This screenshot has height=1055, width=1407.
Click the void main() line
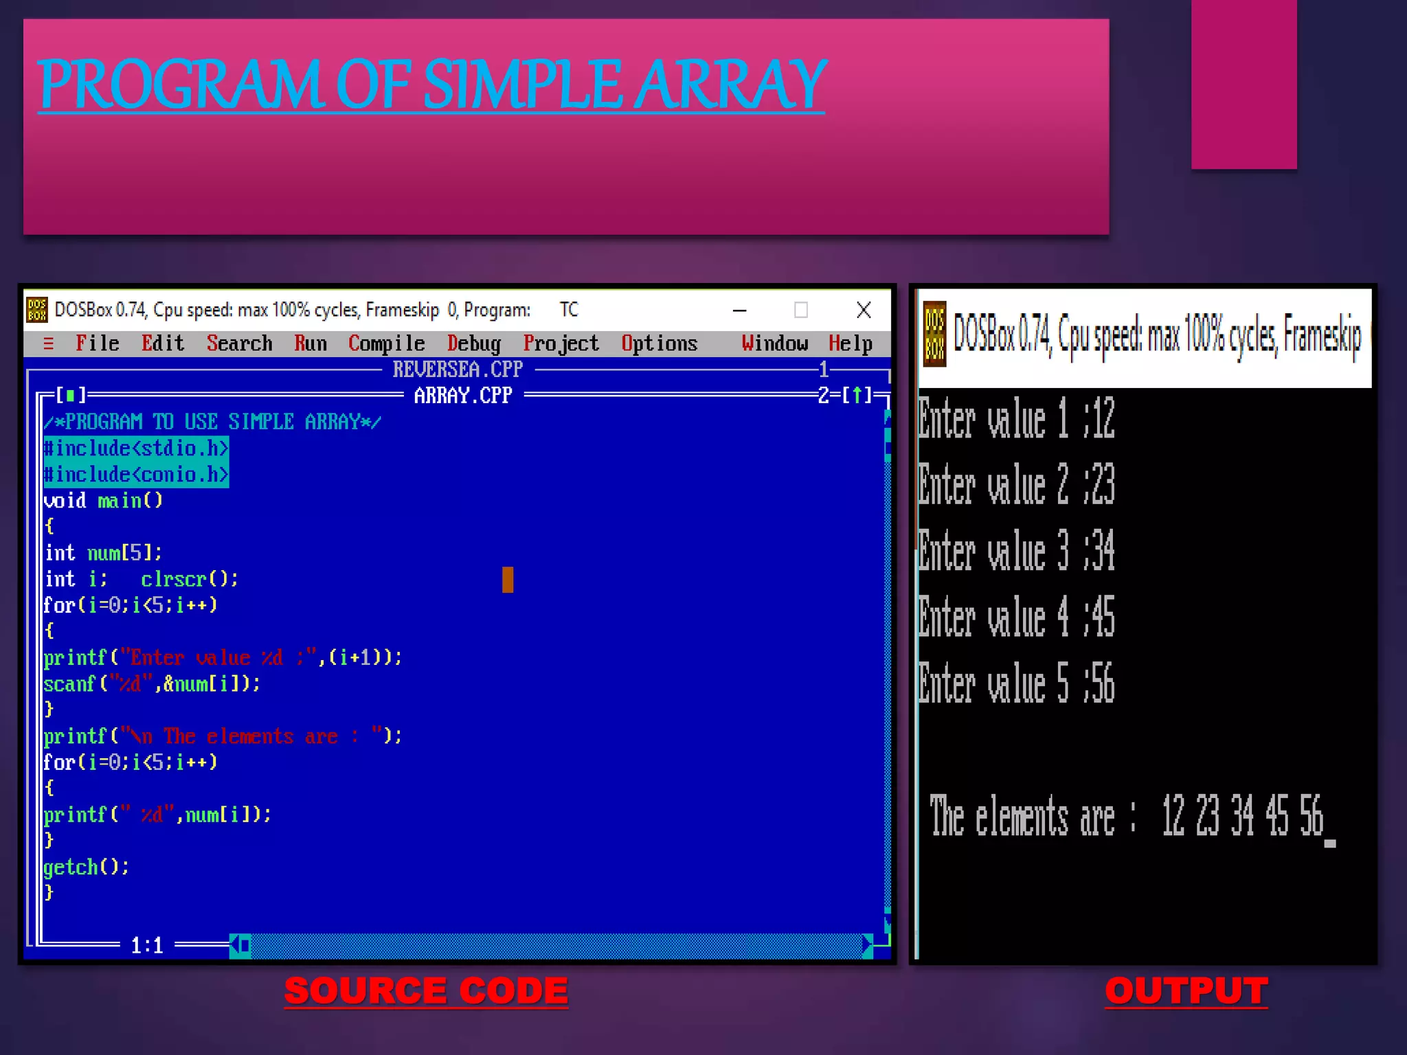coord(103,501)
